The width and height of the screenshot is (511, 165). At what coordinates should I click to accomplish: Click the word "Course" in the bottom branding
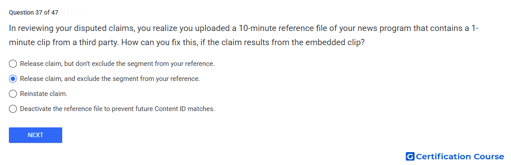(489, 157)
